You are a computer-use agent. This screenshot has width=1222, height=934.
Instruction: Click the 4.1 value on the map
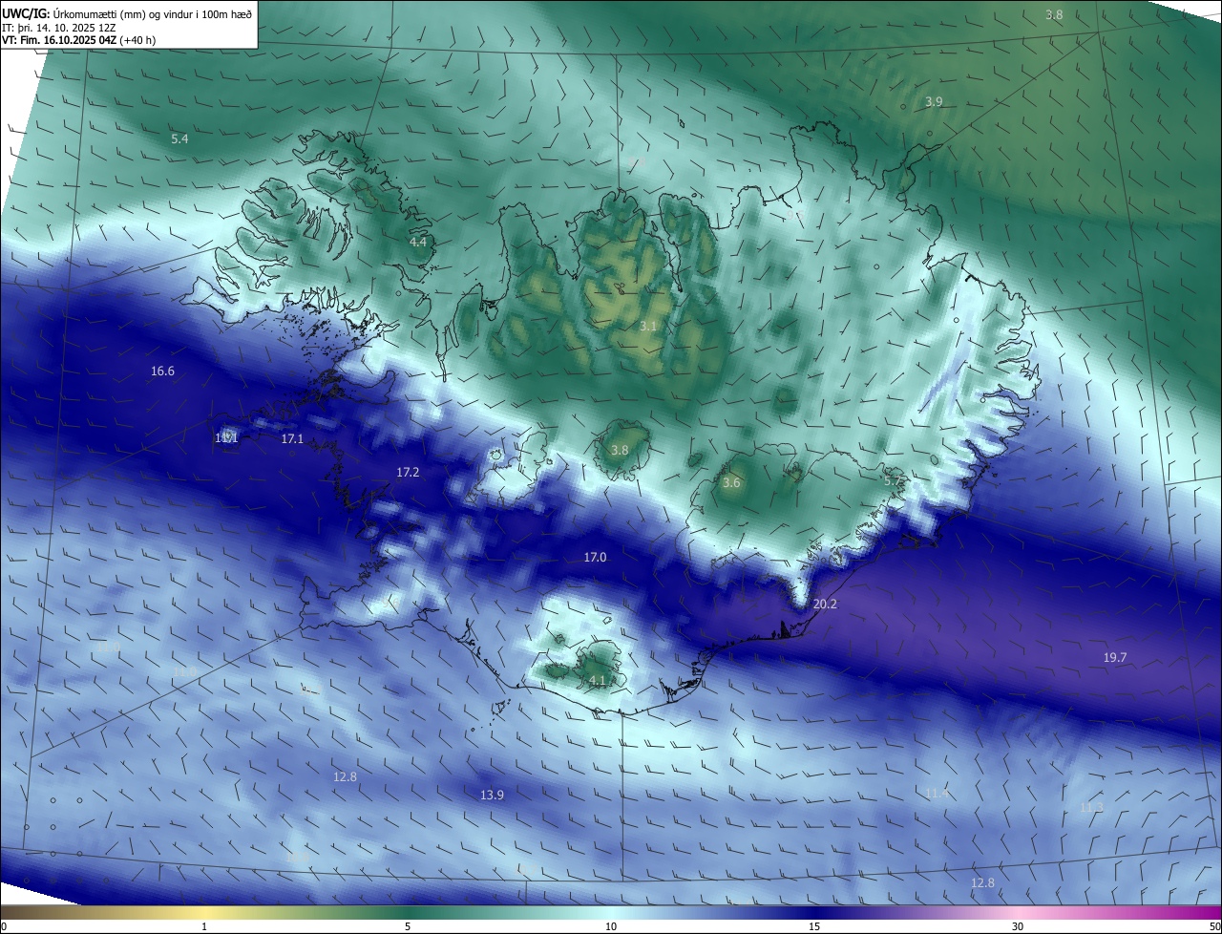598,680
